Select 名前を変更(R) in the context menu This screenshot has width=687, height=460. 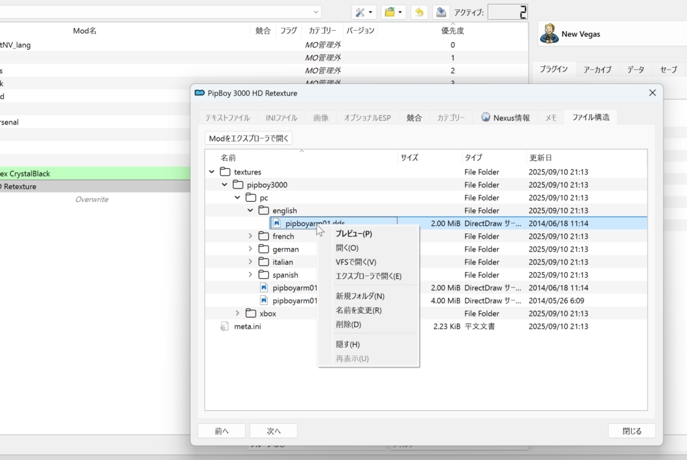pyautogui.click(x=358, y=310)
